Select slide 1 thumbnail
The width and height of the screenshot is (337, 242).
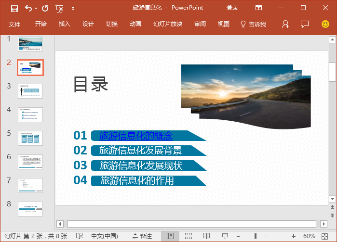[30, 44]
